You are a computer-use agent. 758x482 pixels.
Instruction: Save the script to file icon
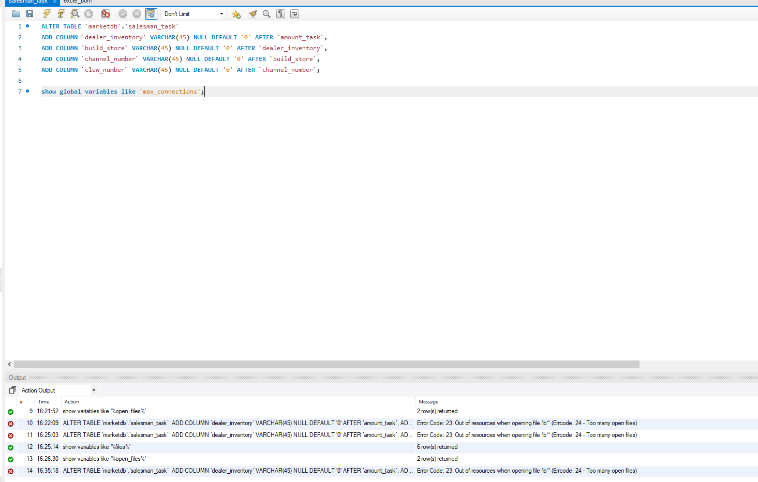pos(29,14)
